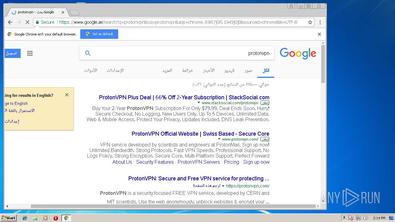Open the المزيد more menu
The height and width of the screenshot is (222, 395).
click(x=167, y=71)
